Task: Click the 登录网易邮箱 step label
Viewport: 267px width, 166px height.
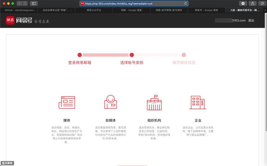Action: pos(80,63)
